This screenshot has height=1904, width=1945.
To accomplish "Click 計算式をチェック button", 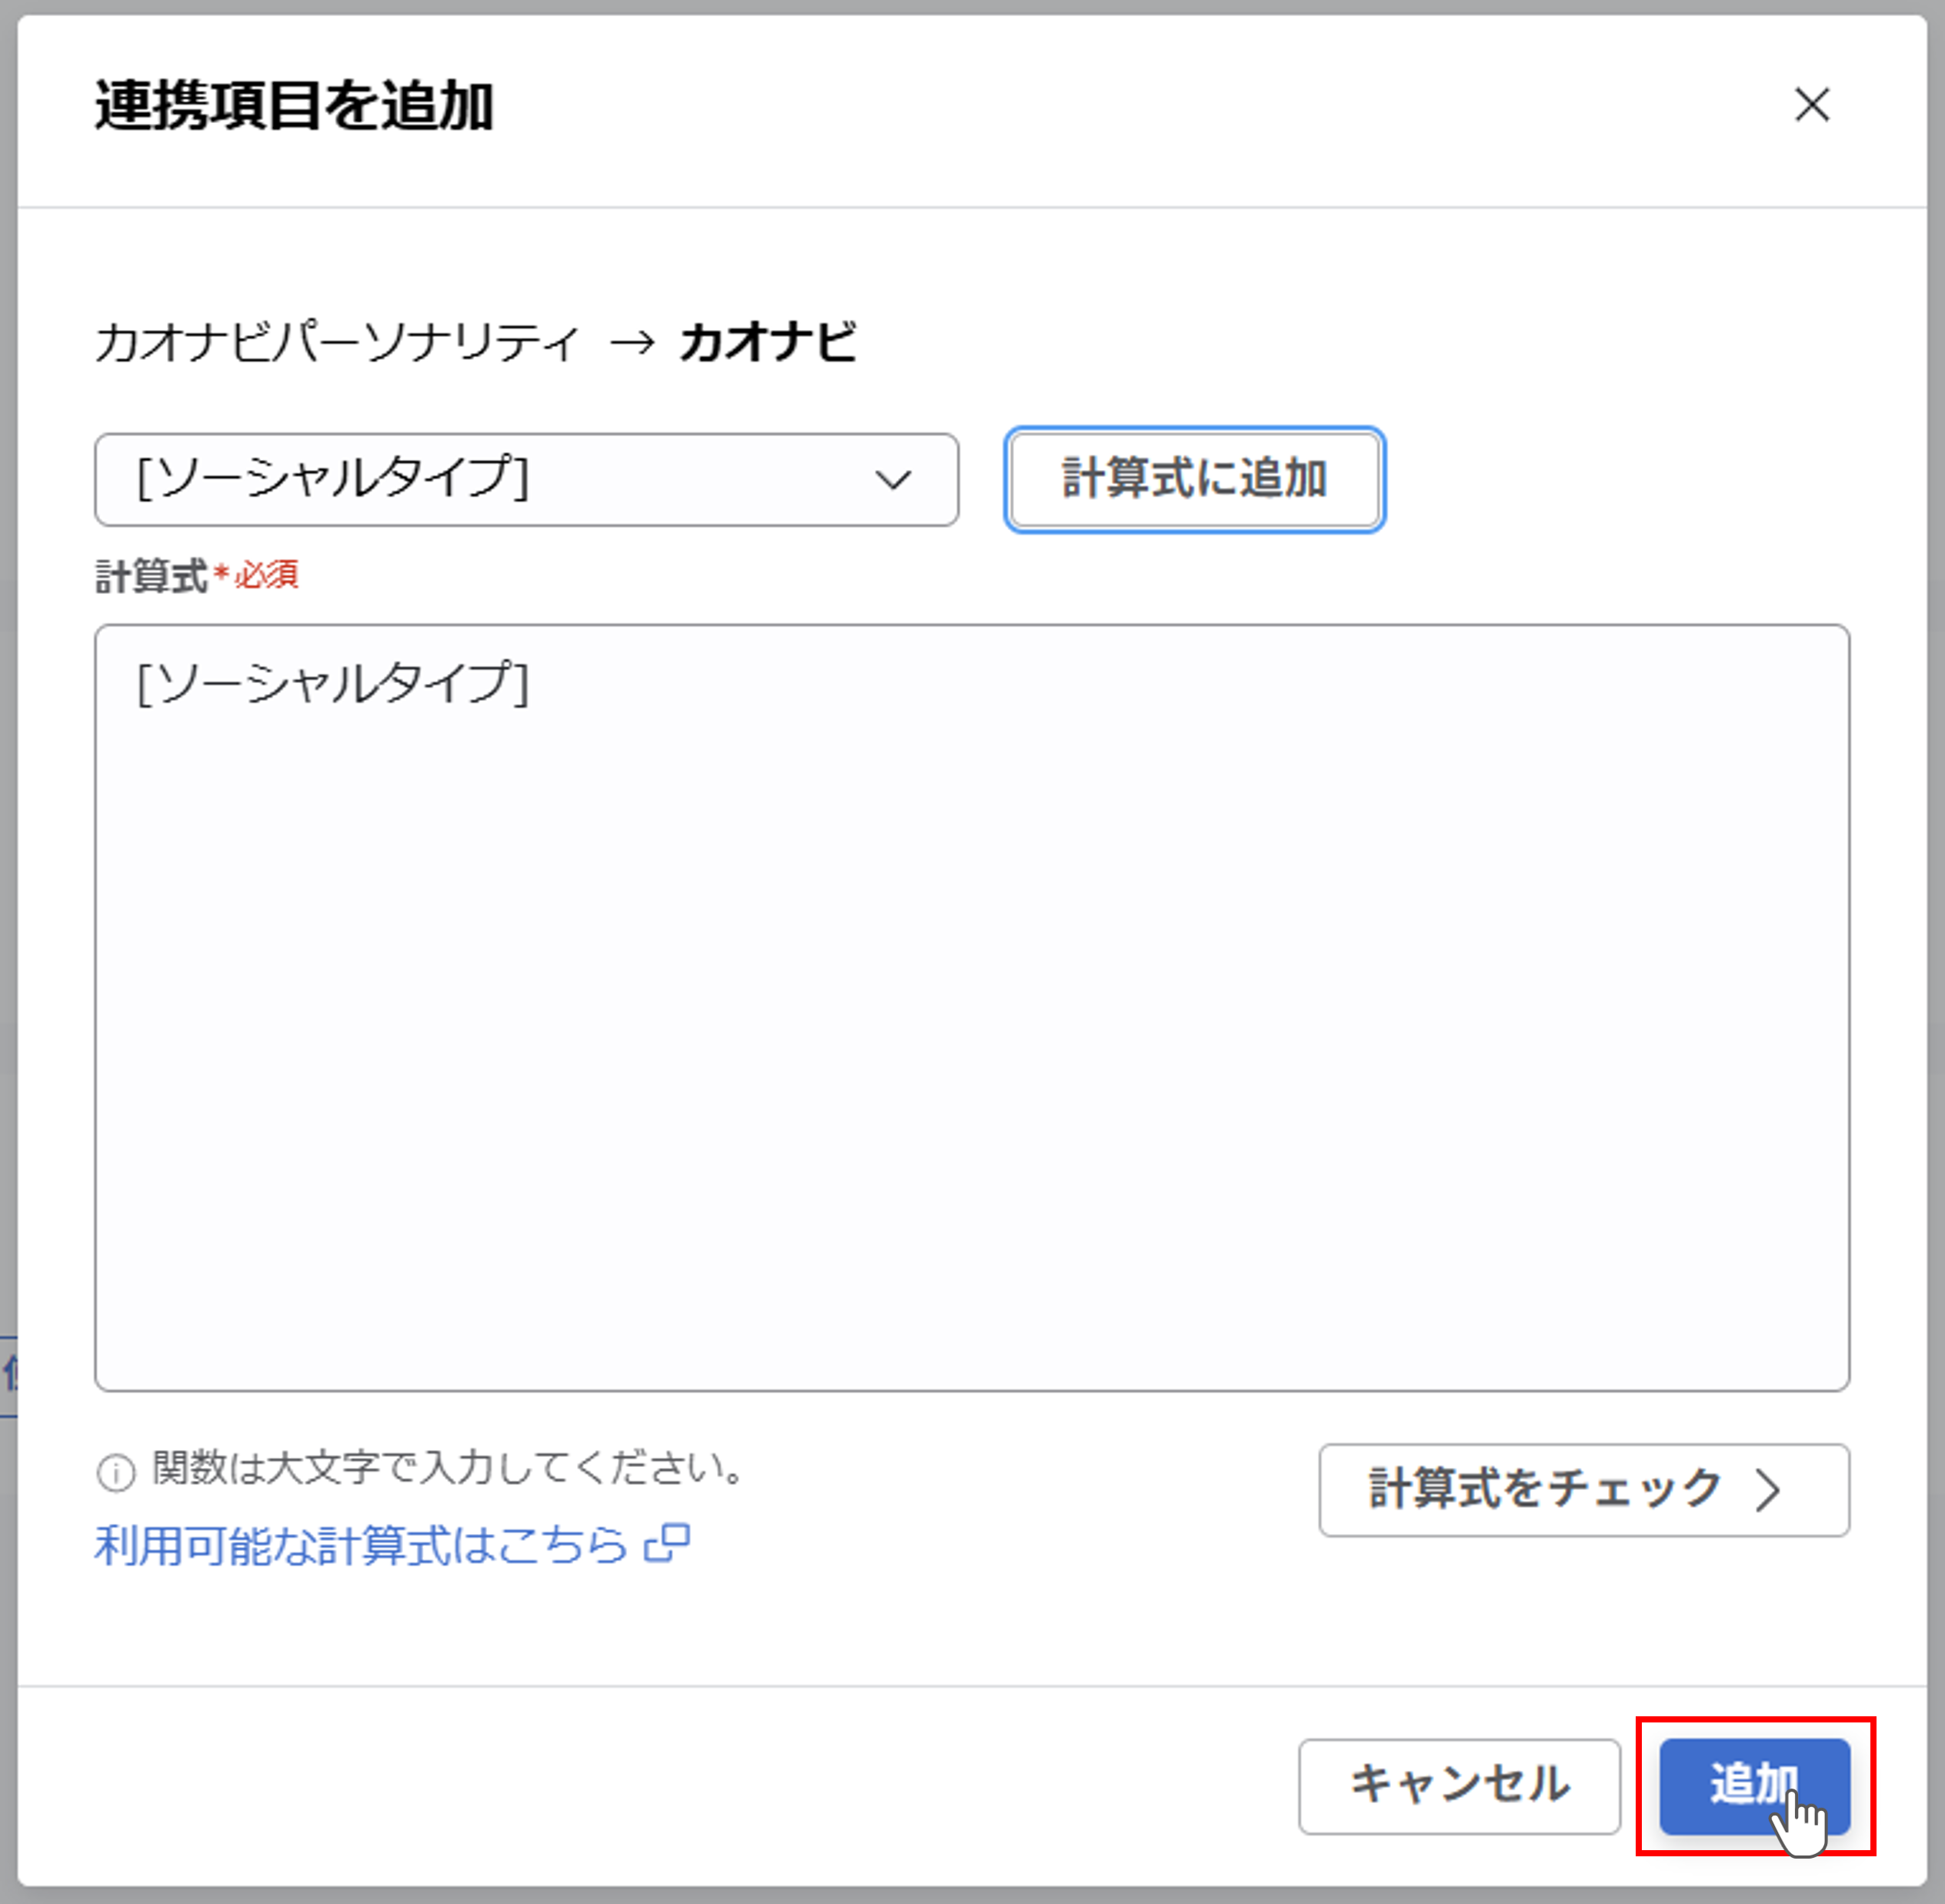I will (1583, 1489).
